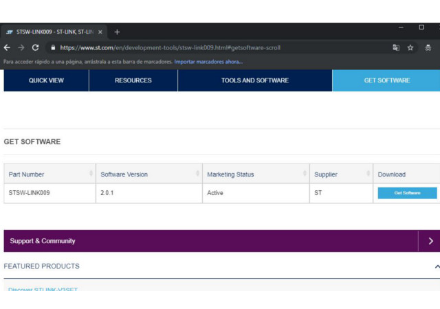Reload the page with the refresh icon
The image size is (440, 309).
click(35, 47)
